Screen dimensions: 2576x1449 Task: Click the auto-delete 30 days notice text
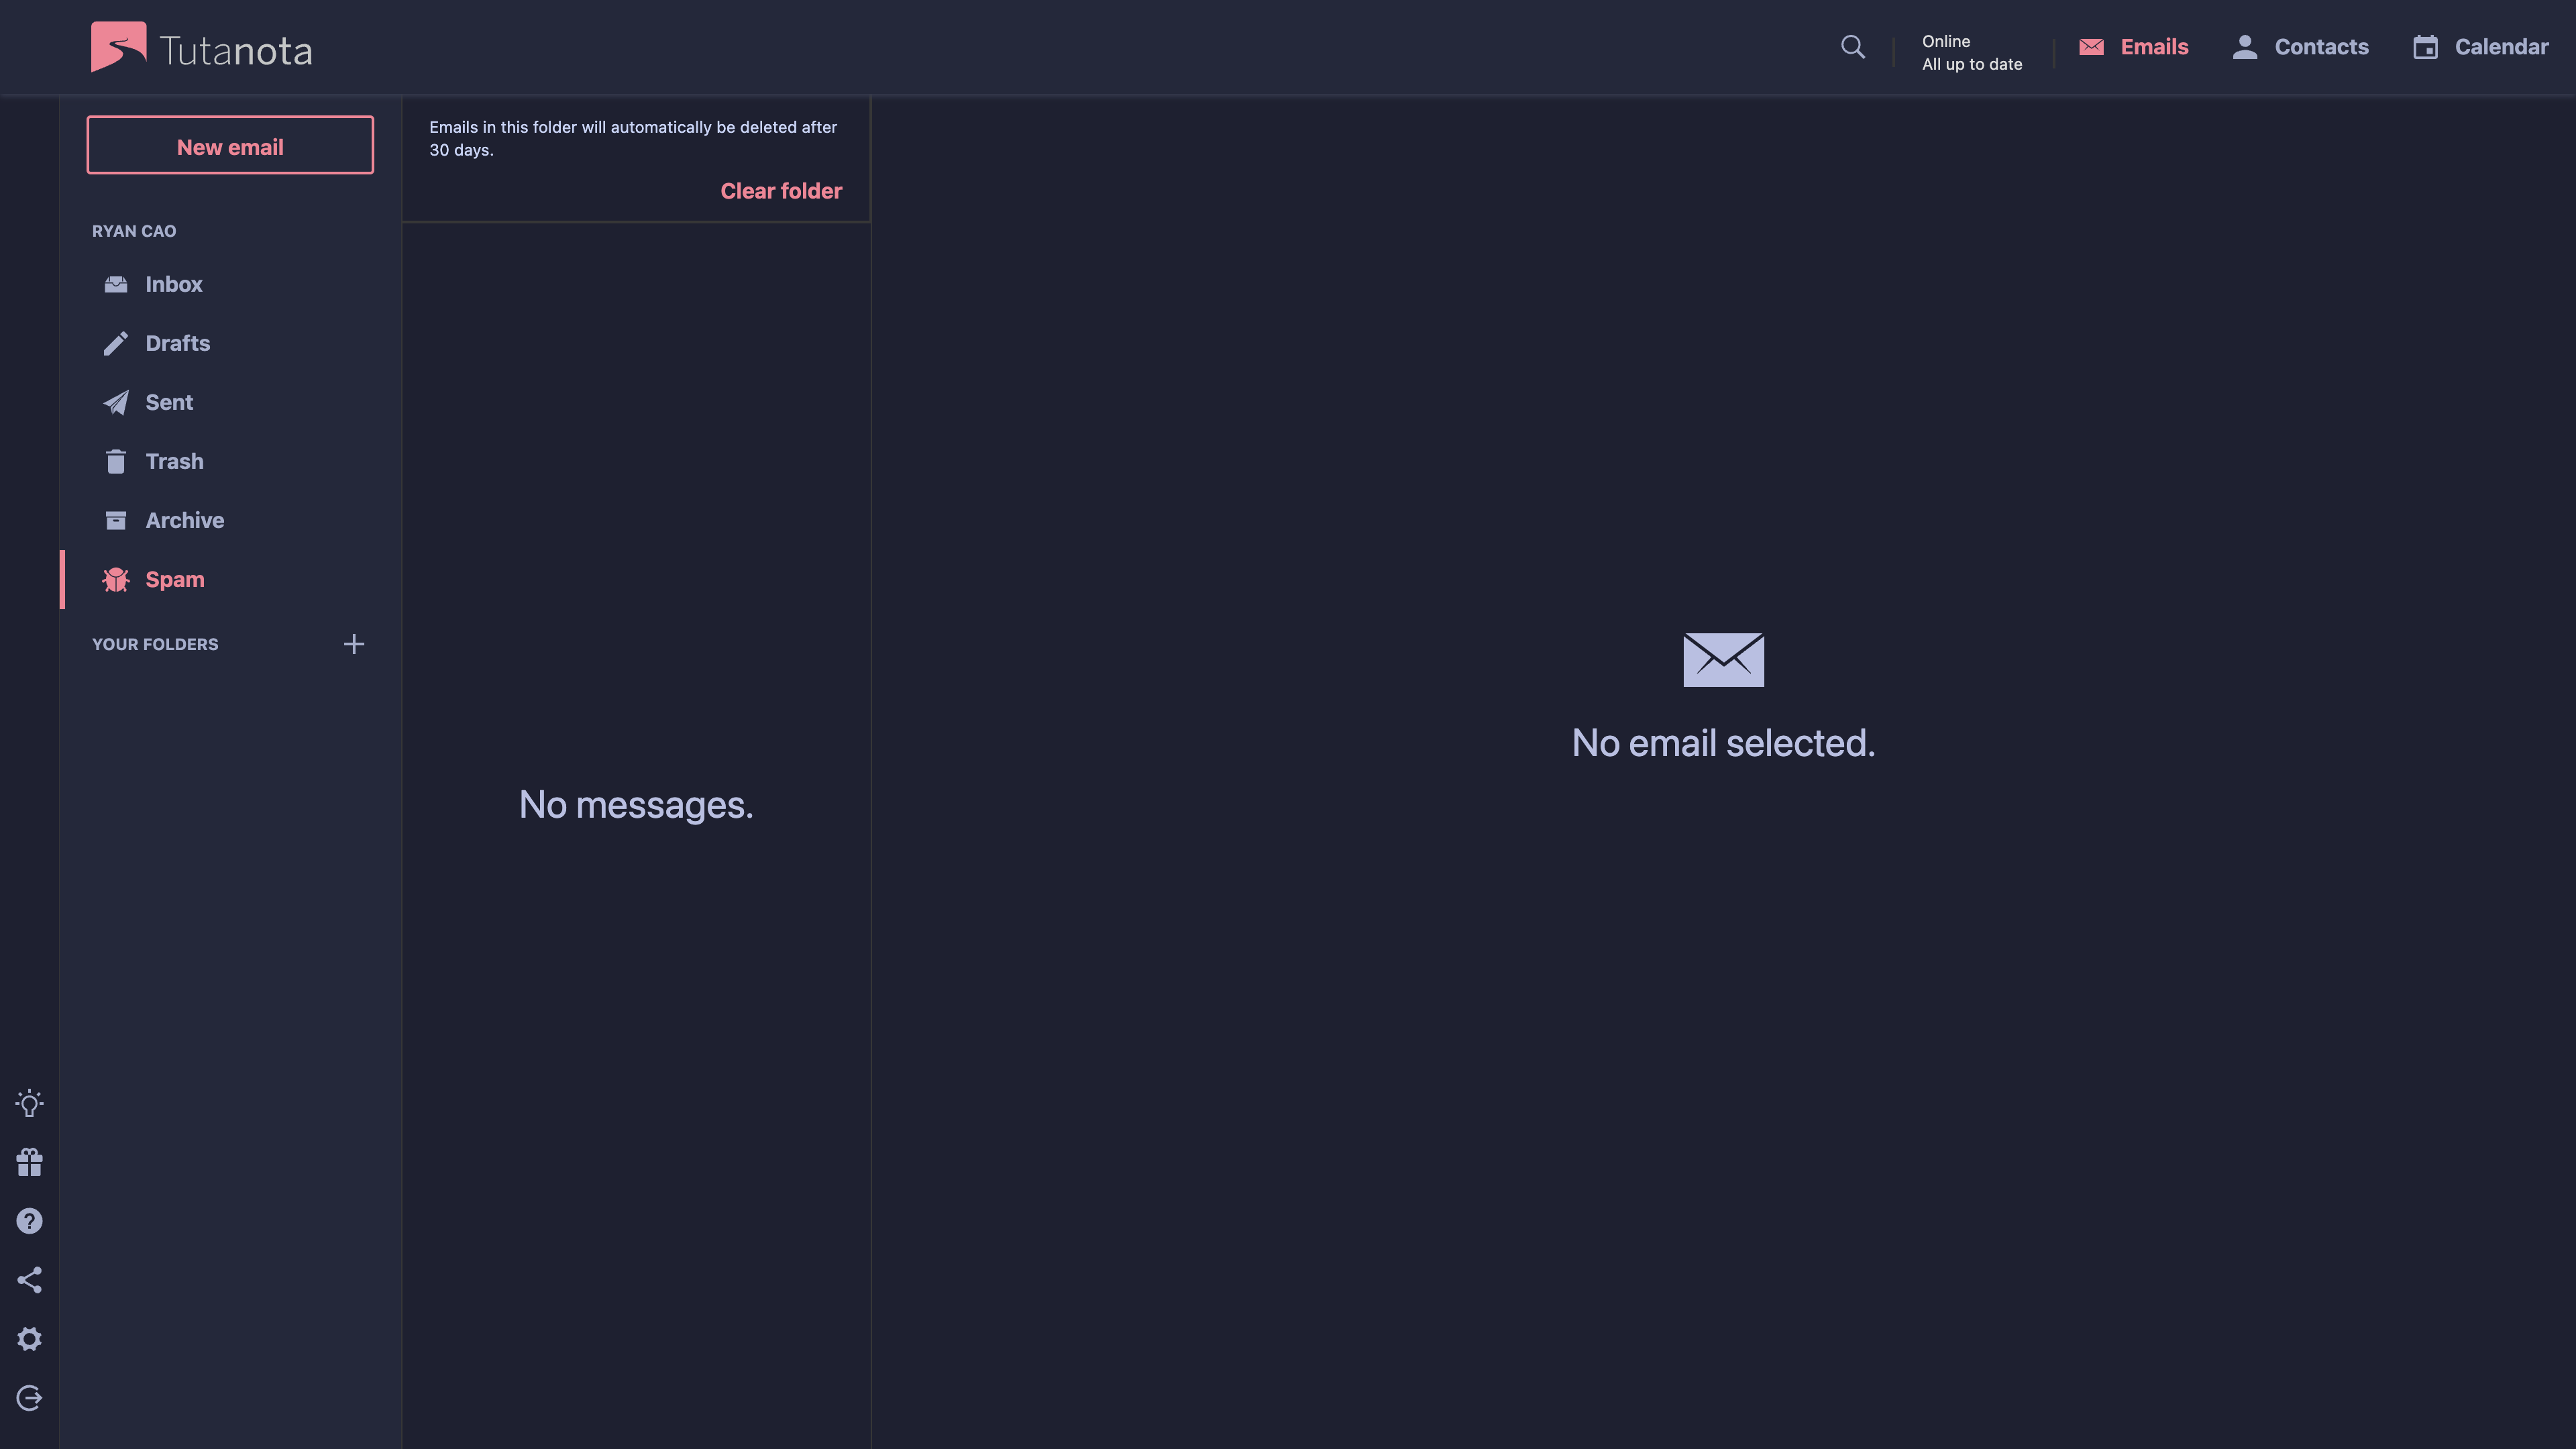[x=633, y=138]
